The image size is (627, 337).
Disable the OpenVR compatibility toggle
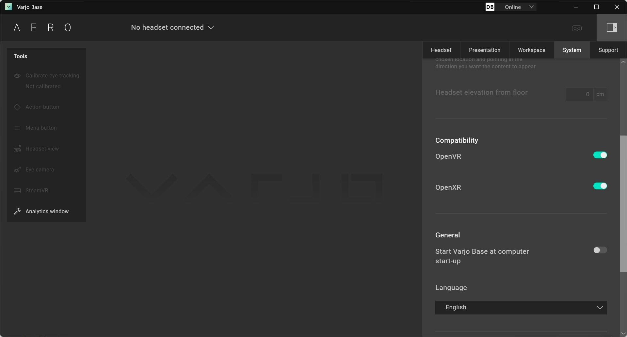pos(600,155)
